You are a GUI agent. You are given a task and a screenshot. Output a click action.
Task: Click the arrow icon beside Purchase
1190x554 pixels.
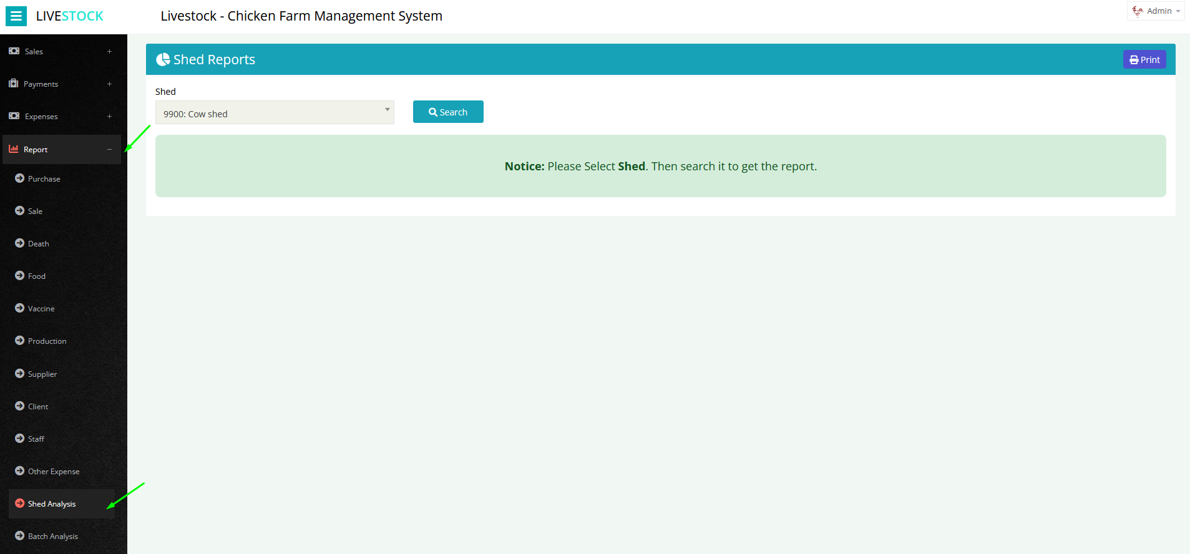20,178
